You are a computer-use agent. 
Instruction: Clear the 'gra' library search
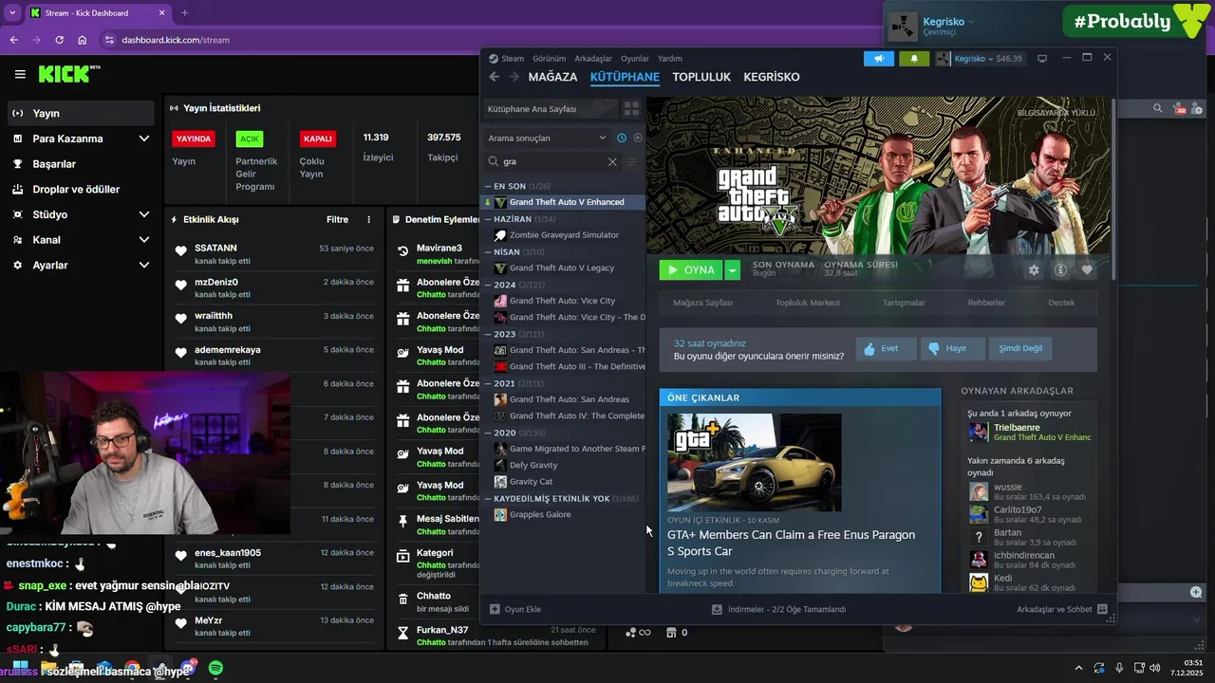[612, 161]
